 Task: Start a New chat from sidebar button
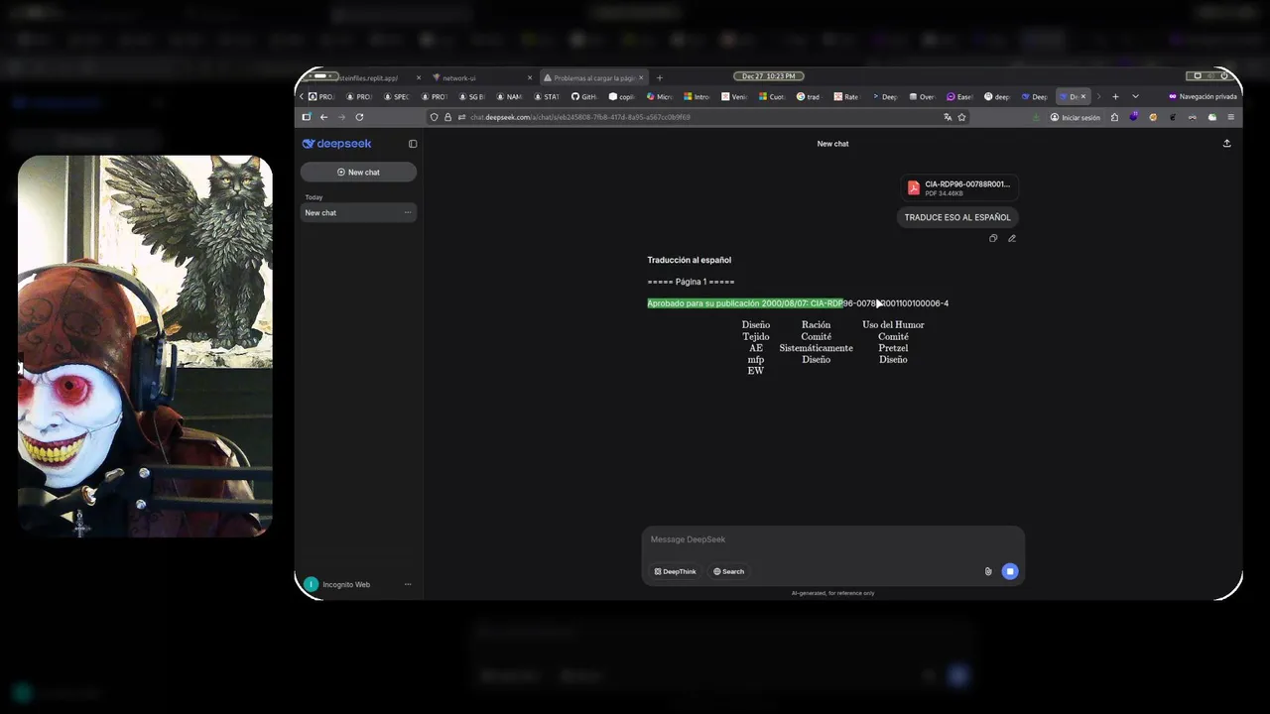pos(358,173)
